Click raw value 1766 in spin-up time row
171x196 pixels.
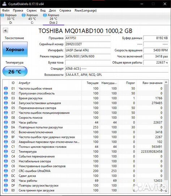159,98
